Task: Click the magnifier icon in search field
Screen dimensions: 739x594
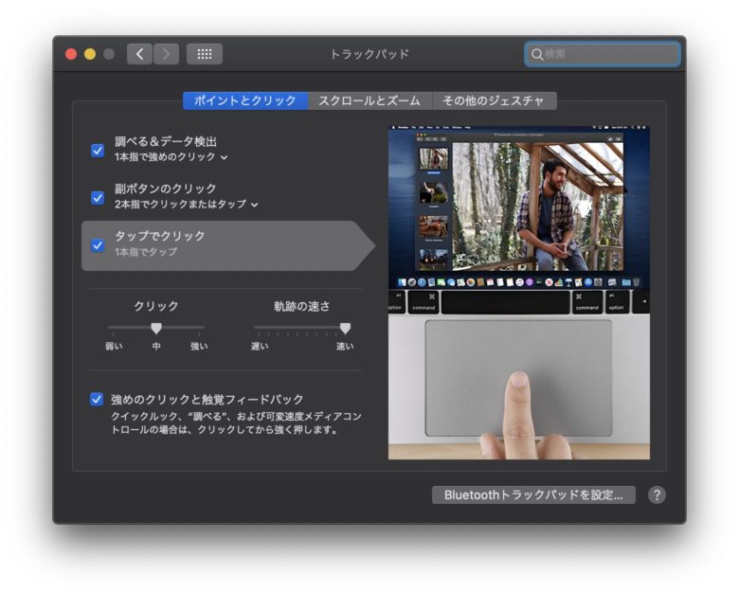Action: 537,54
